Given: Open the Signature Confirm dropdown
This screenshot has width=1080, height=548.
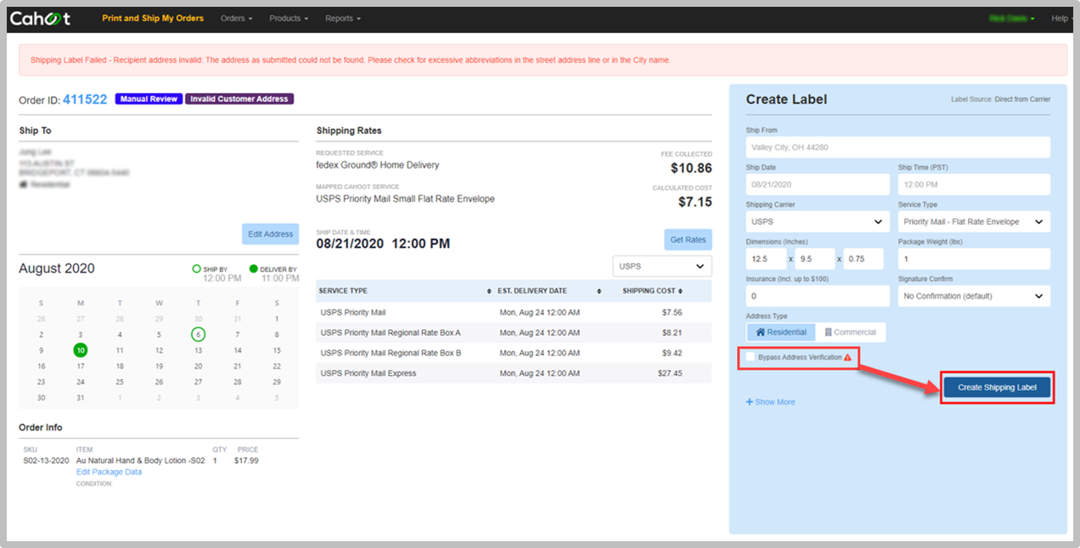Looking at the screenshot, I should [x=974, y=296].
